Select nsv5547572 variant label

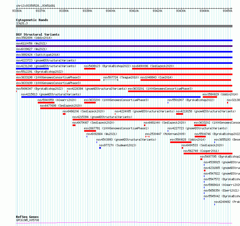222,179
